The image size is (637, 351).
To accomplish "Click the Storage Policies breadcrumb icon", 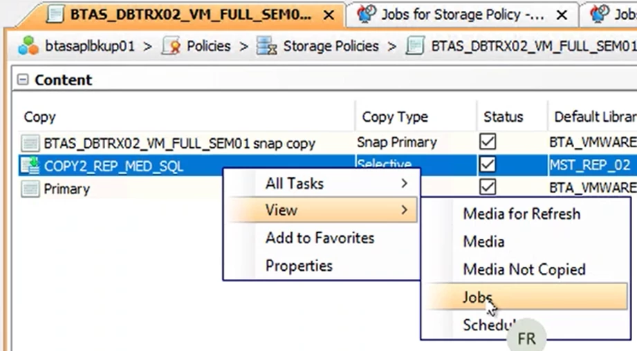I will 266,46.
